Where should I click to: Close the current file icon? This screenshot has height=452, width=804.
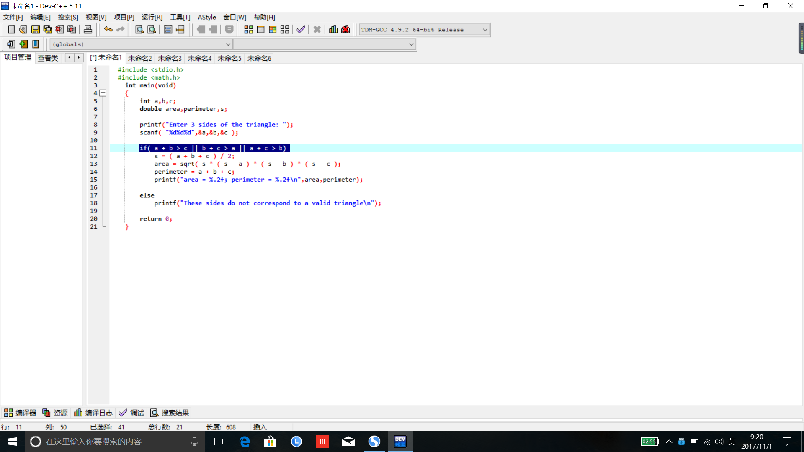60,30
